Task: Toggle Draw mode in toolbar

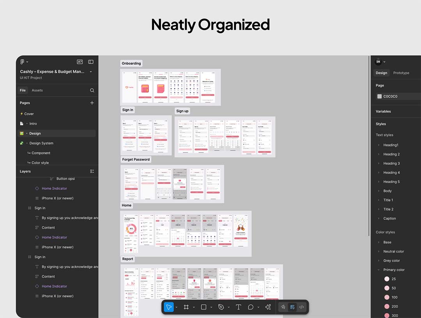Action: coord(283,307)
